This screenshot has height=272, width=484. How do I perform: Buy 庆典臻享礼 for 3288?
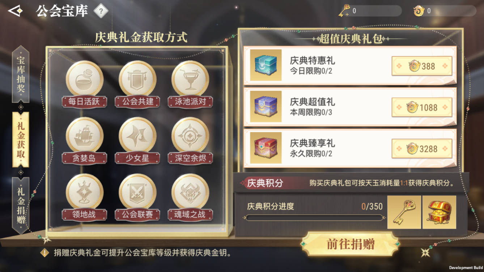[x=422, y=149]
